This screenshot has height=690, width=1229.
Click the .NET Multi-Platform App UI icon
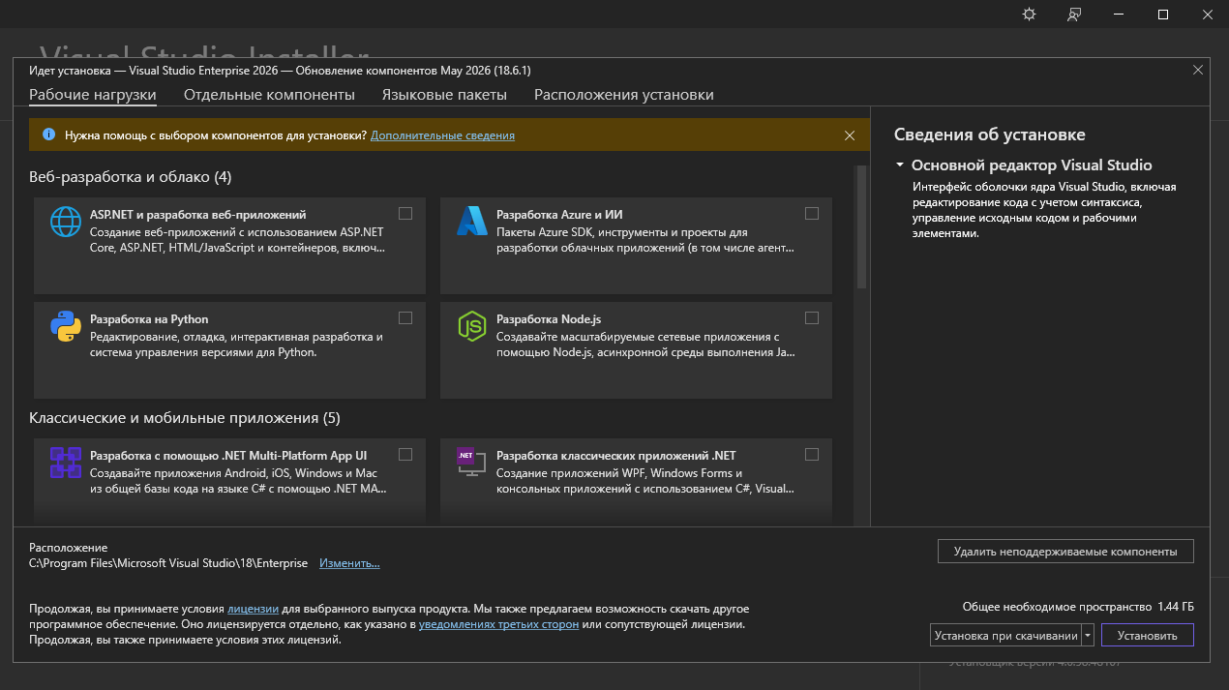[x=66, y=463]
